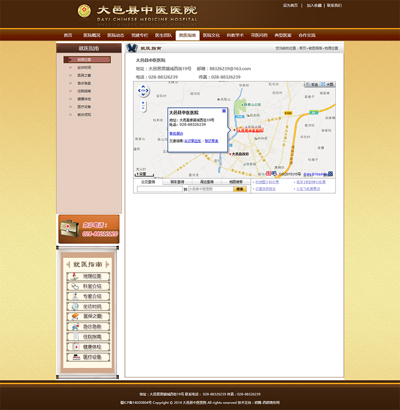
Task: Click the 发送 send button on map
Action: click(x=311, y=85)
